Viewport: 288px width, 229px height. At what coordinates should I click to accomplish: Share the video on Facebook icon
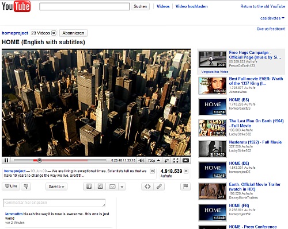[89, 187]
